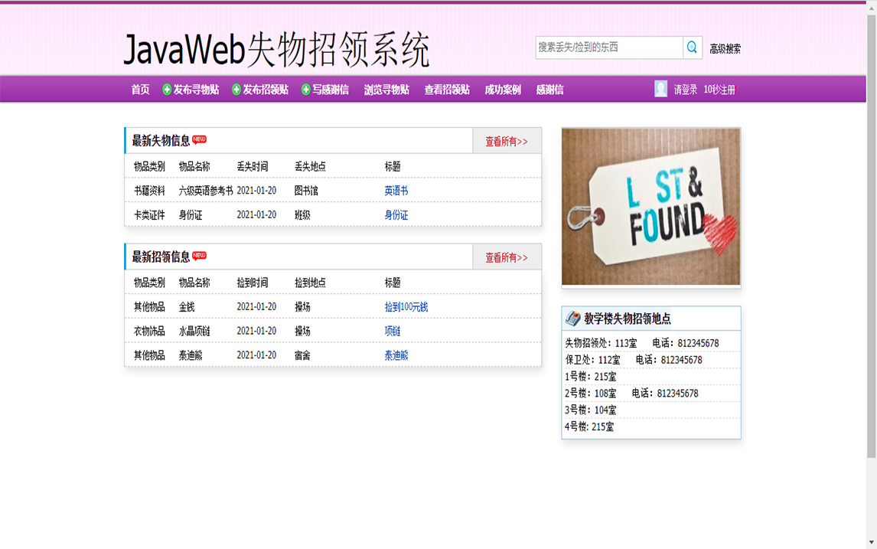The image size is (877, 549).
Task: Click the 4号楼: 215室 entry
Action: 589,427
